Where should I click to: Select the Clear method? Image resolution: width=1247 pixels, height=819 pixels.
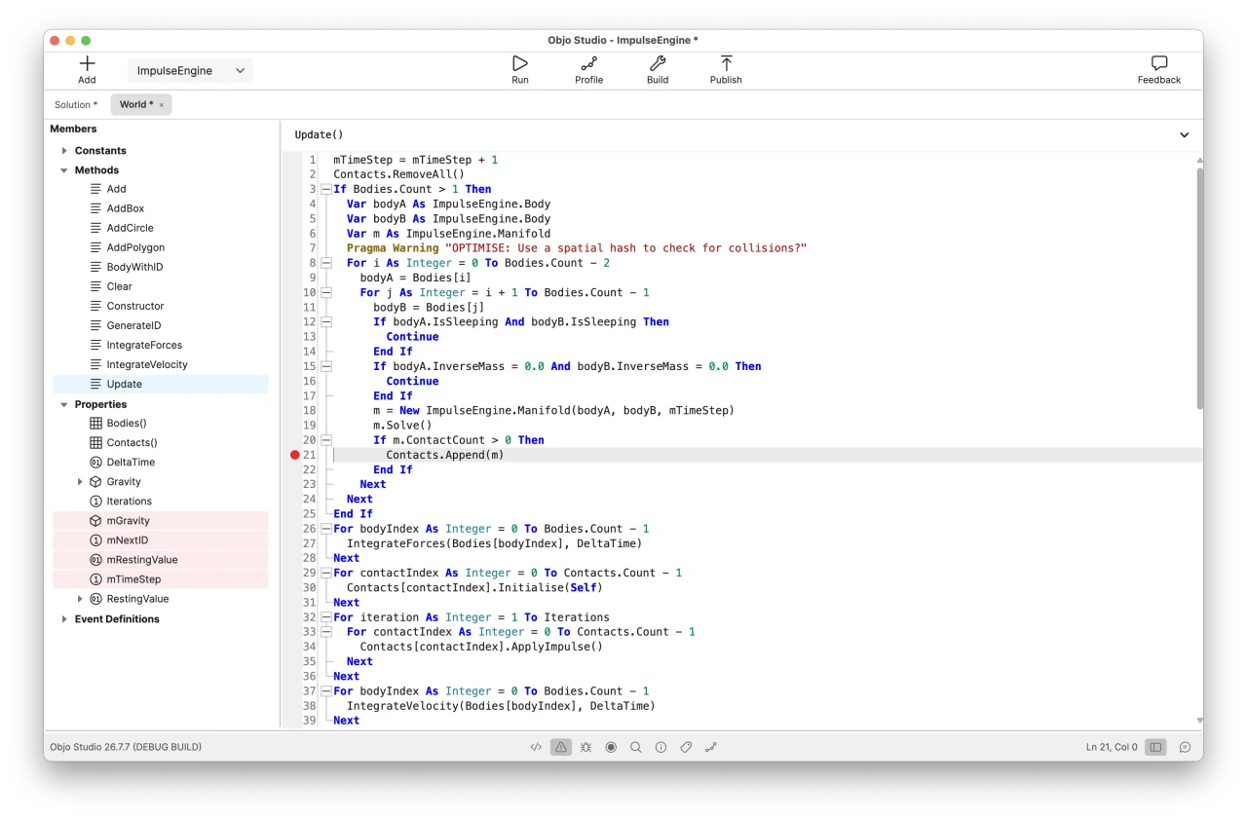point(161,286)
